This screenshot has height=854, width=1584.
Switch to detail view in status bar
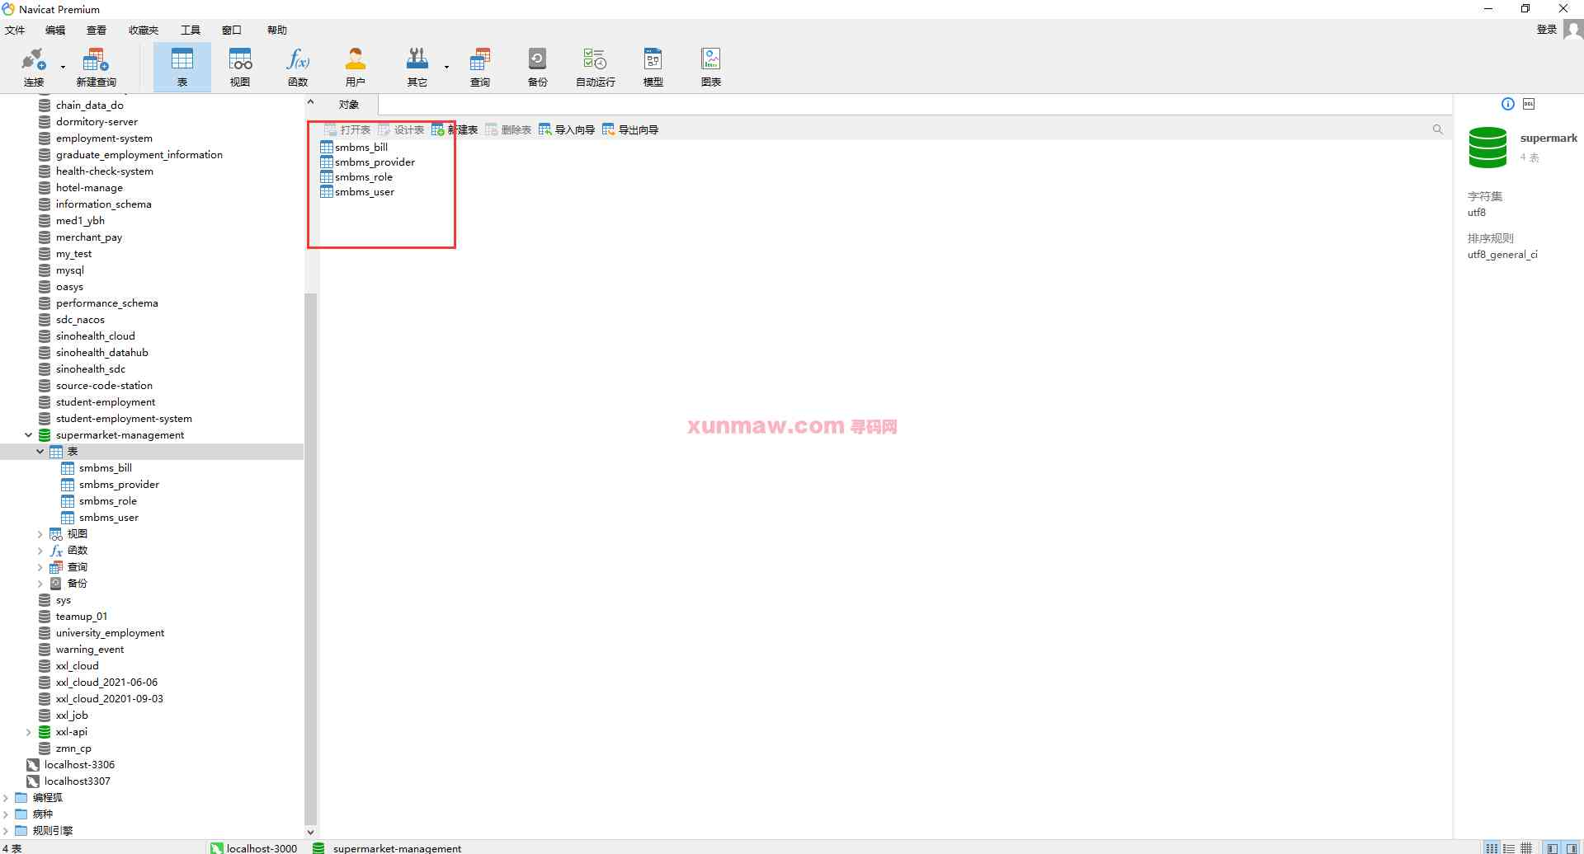pyautogui.click(x=1509, y=848)
